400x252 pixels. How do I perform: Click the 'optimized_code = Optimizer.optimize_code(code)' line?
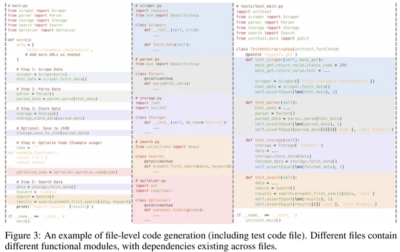pos(67,173)
